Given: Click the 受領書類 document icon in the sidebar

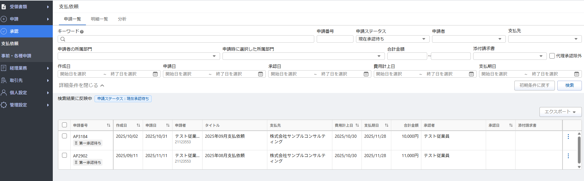Looking at the screenshot, I should [x=4, y=7].
